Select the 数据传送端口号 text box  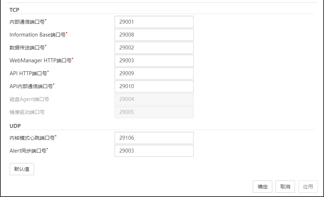154,48
